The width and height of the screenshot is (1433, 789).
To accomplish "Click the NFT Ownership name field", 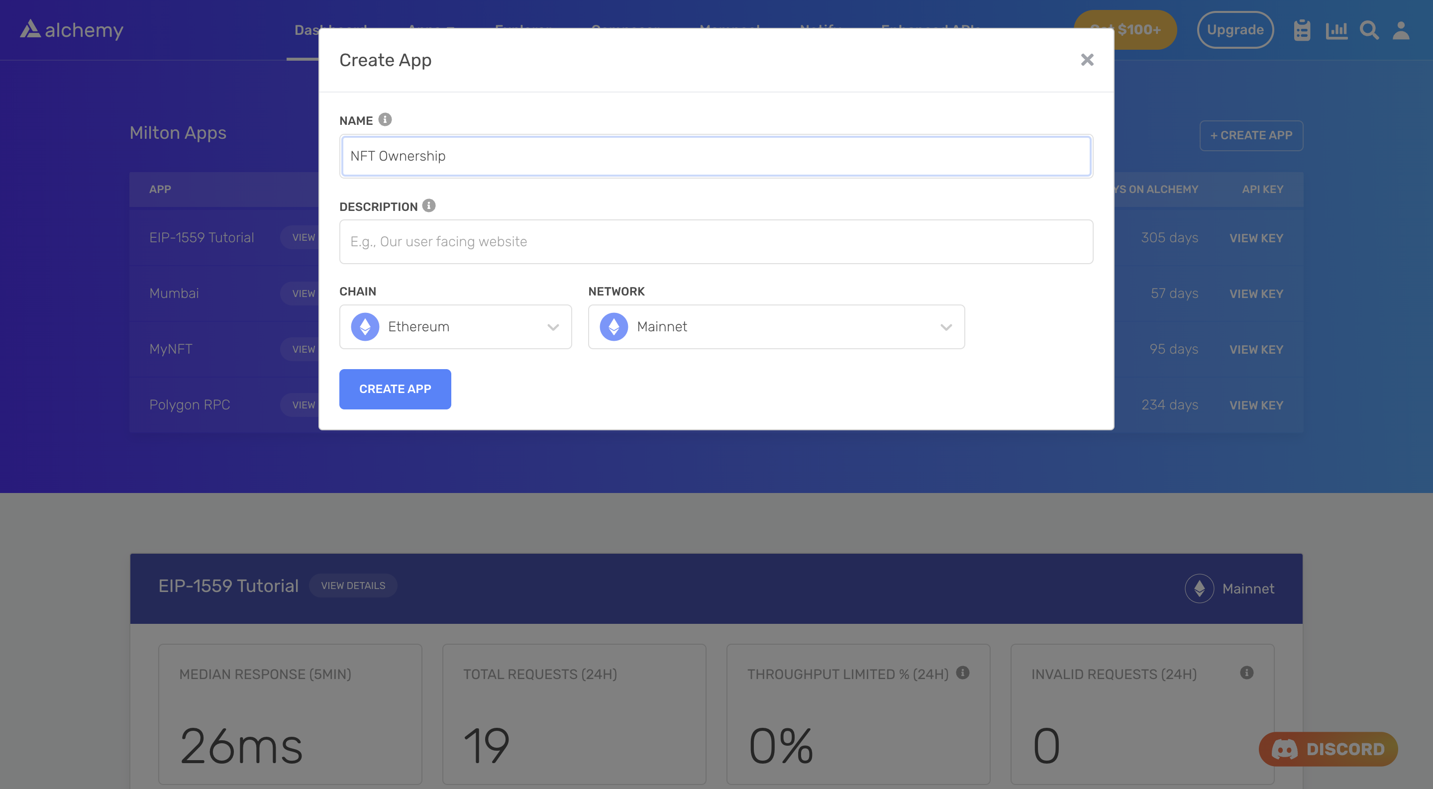I will tap(716, 156).
